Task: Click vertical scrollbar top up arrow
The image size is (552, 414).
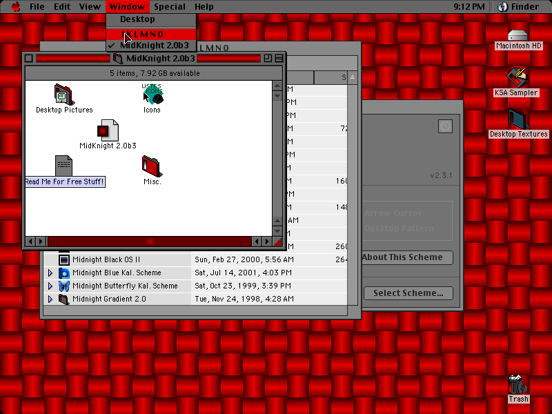Action: [277, 86]
